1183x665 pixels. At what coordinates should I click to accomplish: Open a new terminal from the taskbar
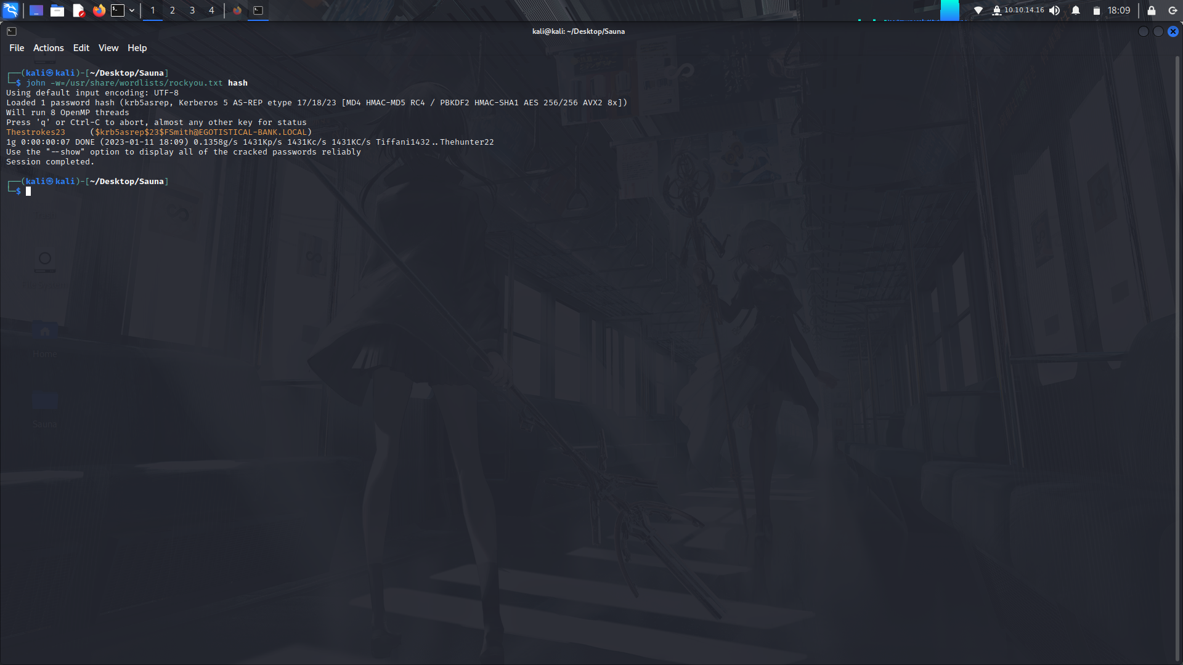tap(117, 10)
